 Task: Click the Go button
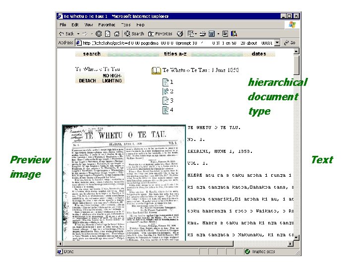tap(290, 43)
